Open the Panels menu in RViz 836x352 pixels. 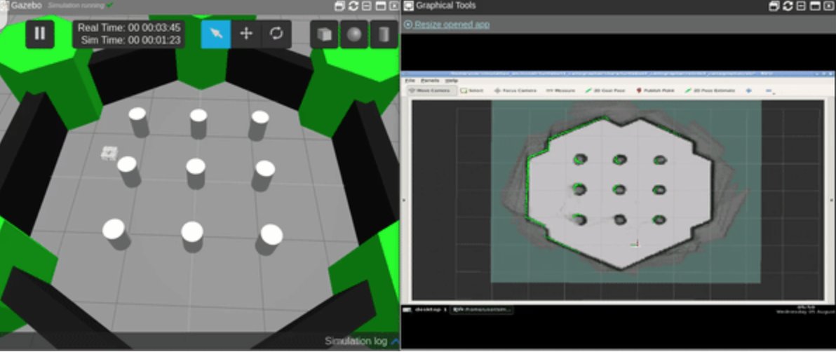click(430, 81)
